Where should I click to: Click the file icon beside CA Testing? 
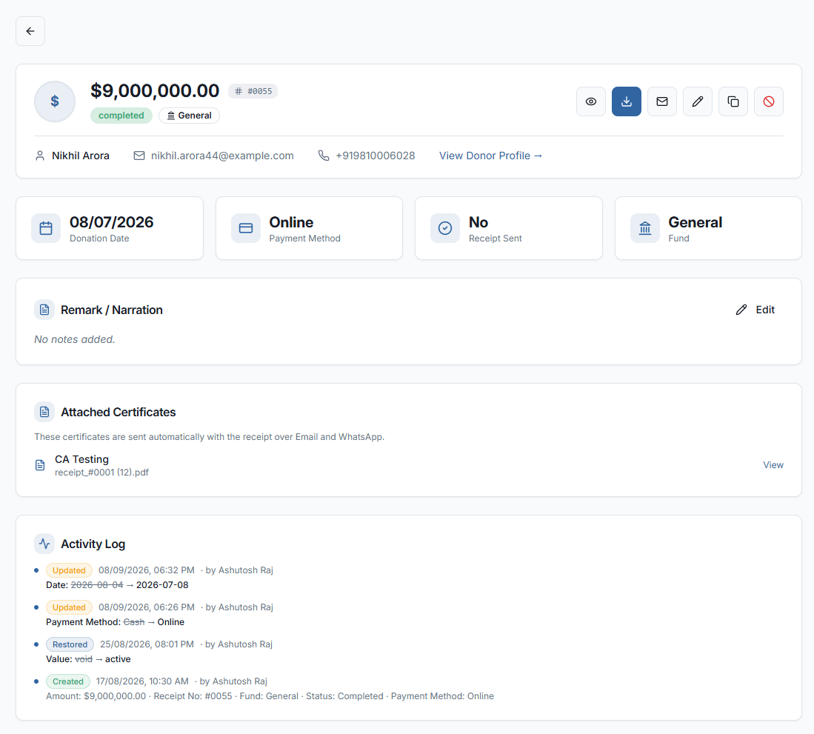click(40, 465)
